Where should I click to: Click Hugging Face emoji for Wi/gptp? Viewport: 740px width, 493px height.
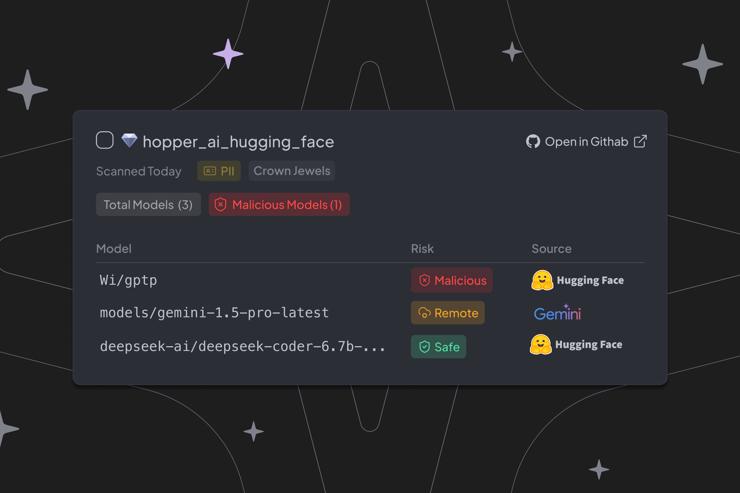click(542, 280)
